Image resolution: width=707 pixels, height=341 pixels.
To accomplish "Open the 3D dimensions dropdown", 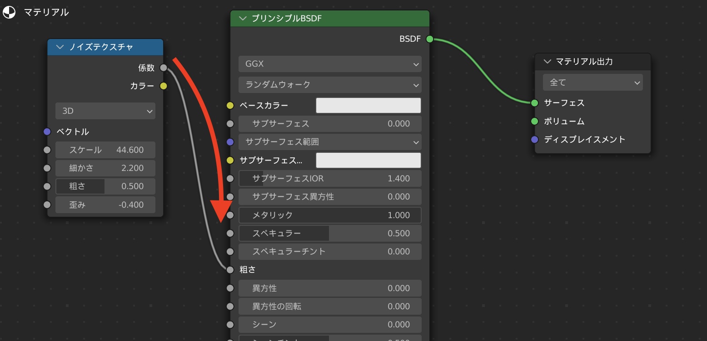I will point(105,111).
